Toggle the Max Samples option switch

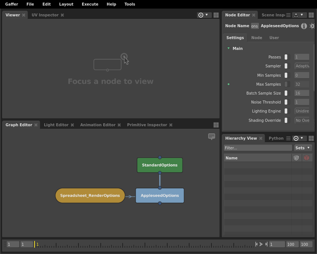coord(287,84)
